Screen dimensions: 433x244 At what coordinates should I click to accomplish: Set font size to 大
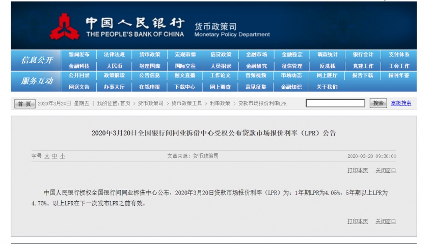[47, 156]
